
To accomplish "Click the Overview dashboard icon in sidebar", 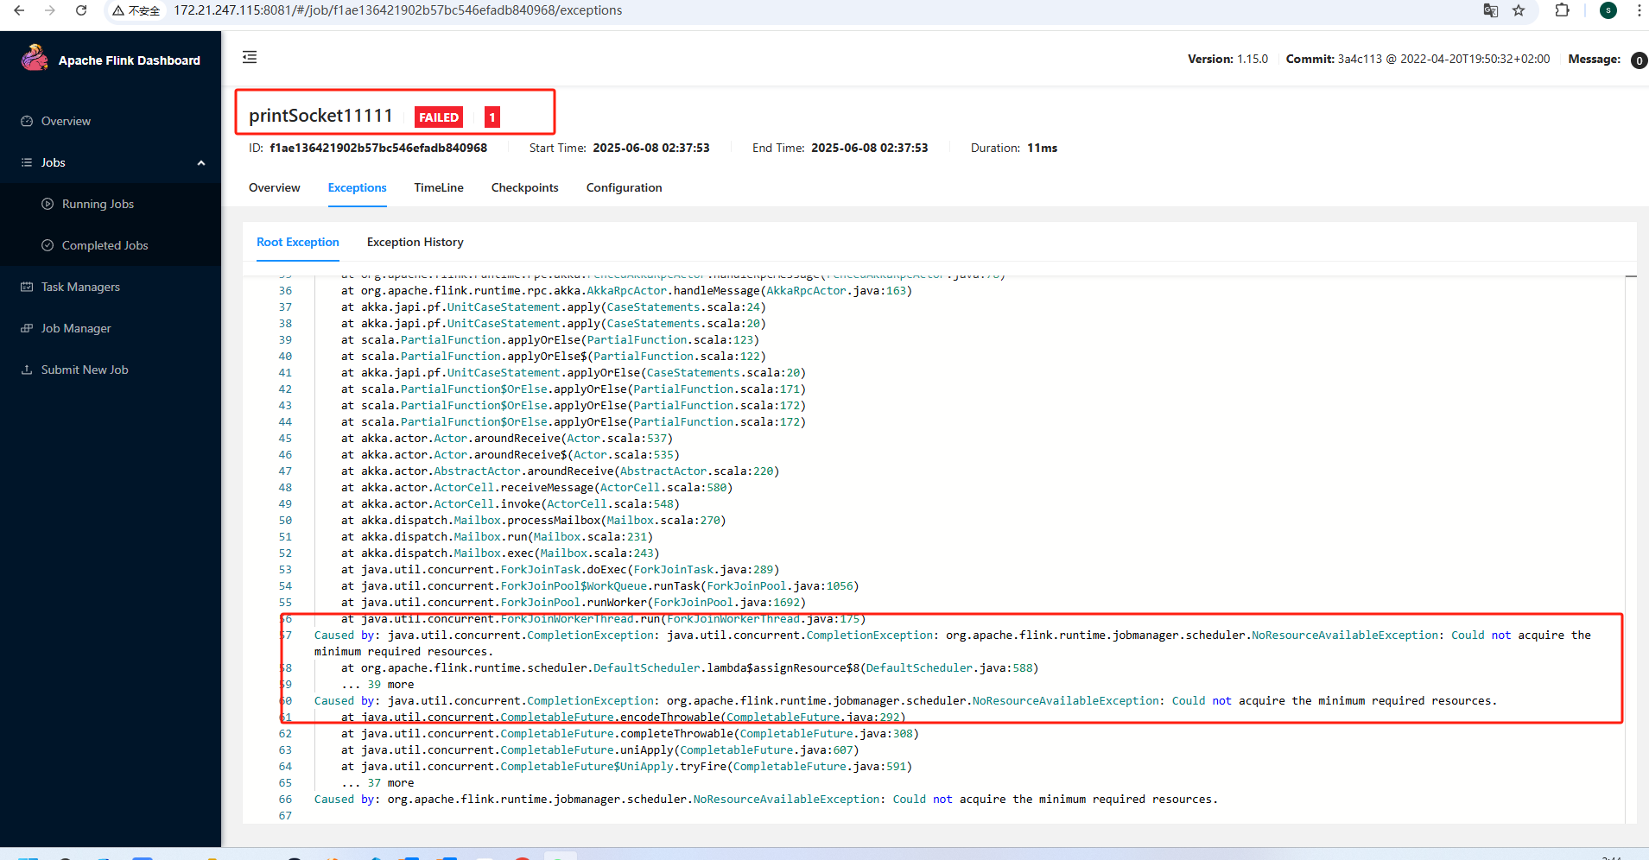I will (x=27, y=121).
